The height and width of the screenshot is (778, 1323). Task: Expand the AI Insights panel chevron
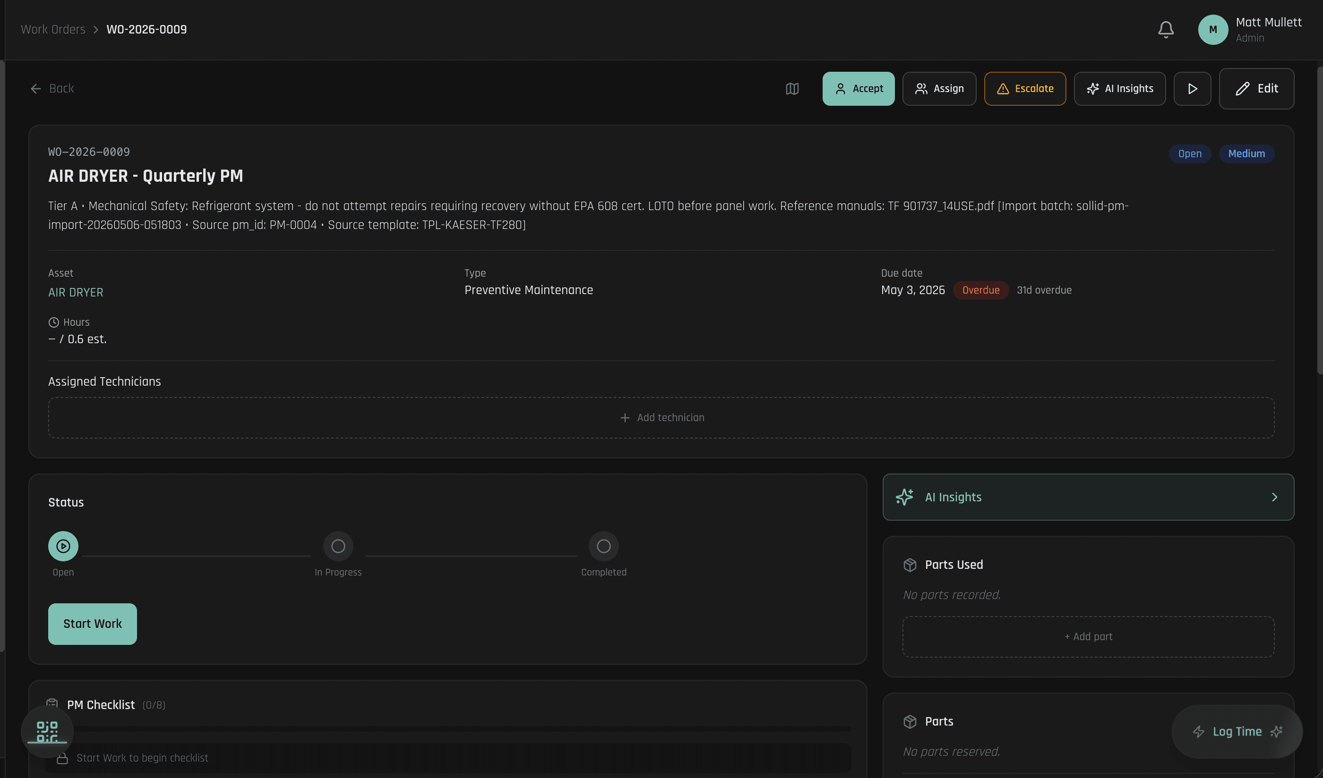(1274, 497)
